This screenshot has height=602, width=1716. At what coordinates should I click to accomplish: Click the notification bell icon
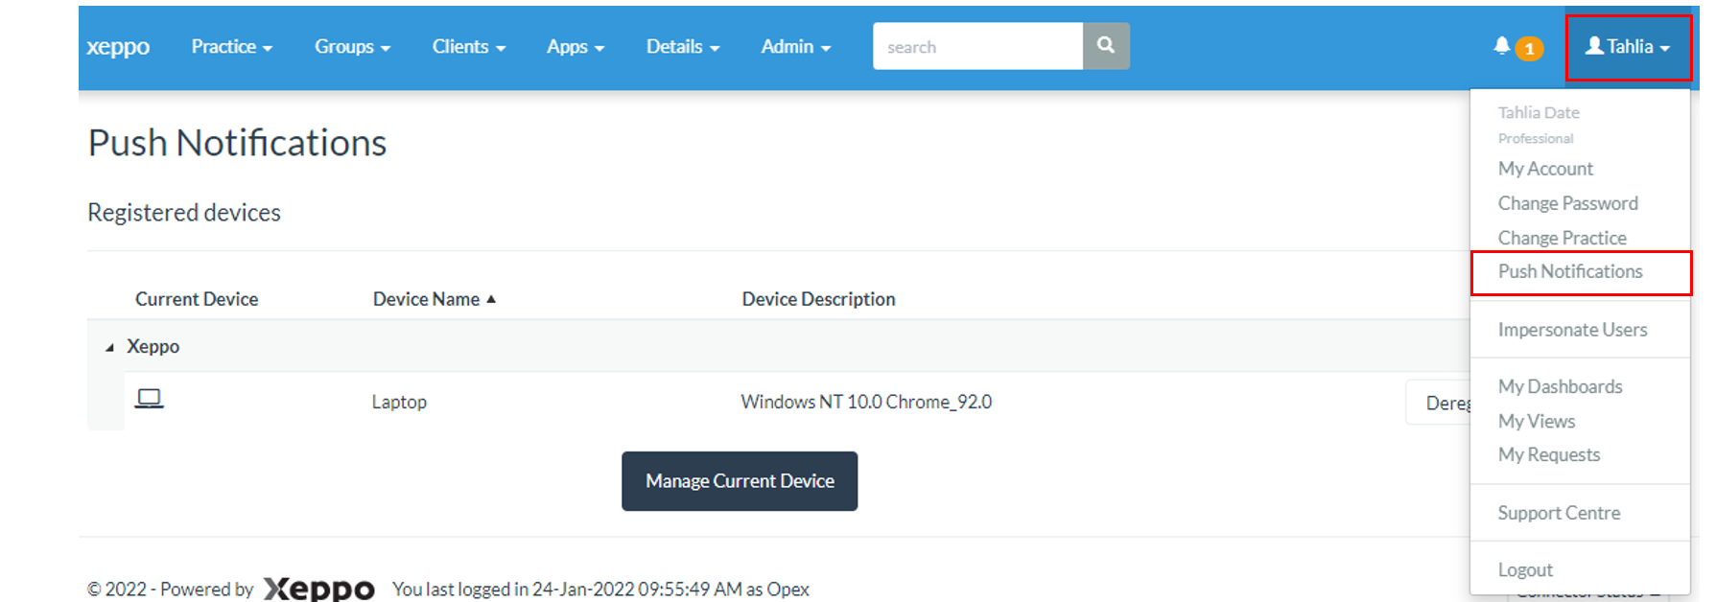click(1501, 46)
